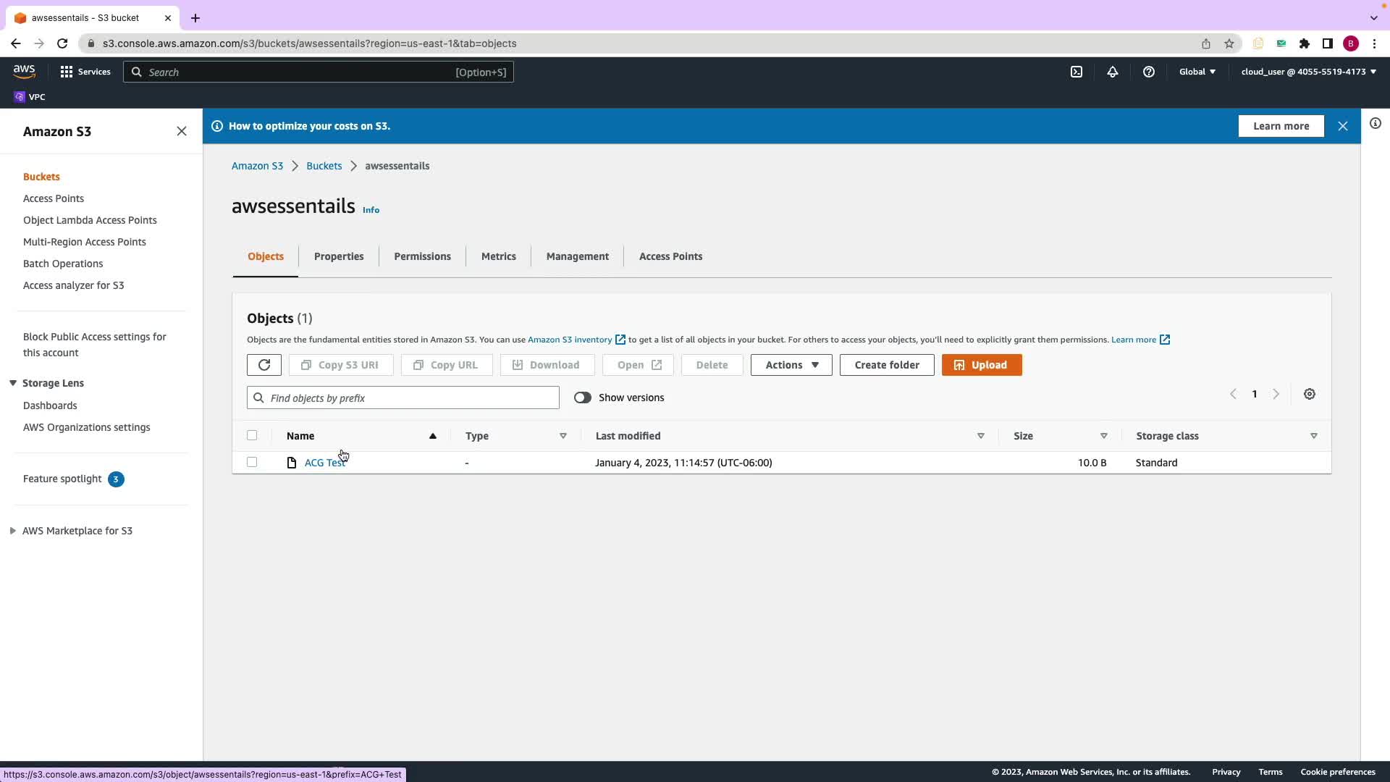This screenshot has height=782, width=1390.
Task: Click the AWS logo home icon
Action: click(24, 71)
